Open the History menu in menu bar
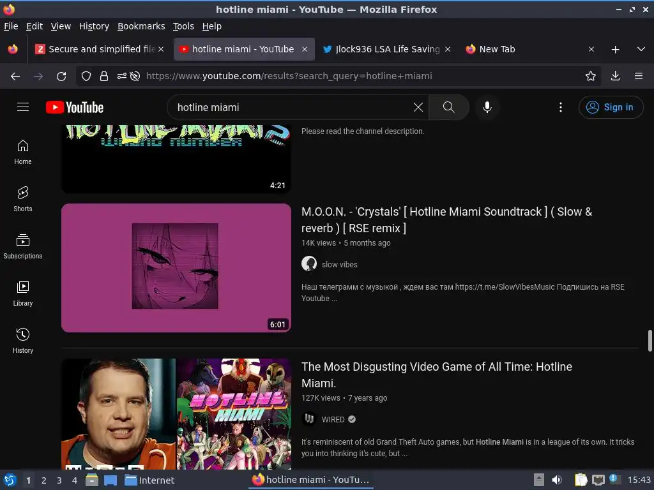 [x=95, y=26]
